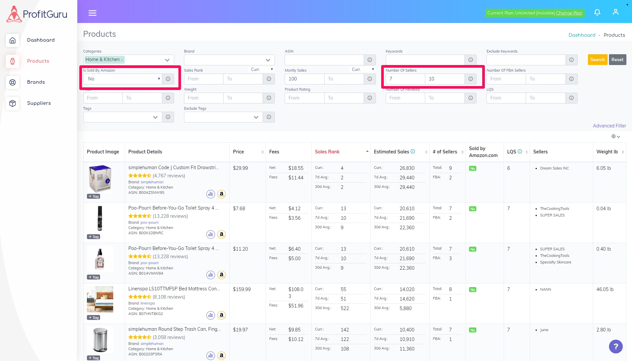Screen dimensions: 632x361
Task: Click the Brands sidebar icon
Action: coord(13,82)
